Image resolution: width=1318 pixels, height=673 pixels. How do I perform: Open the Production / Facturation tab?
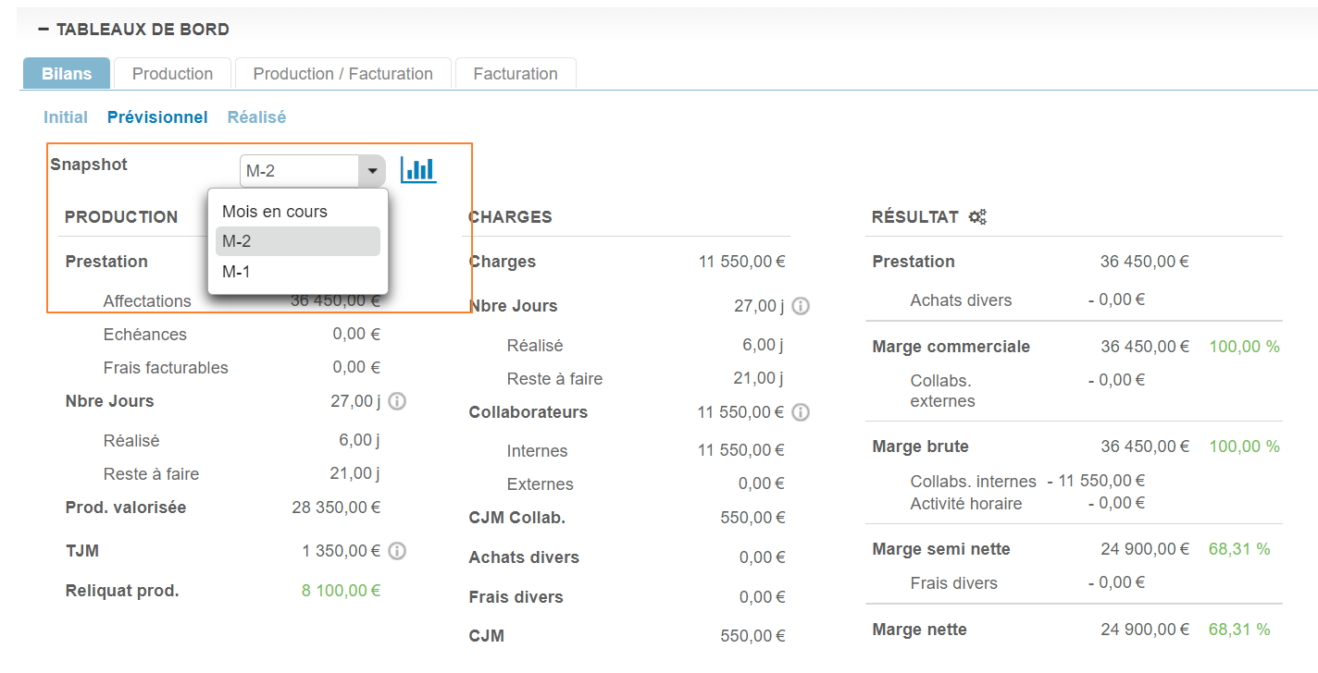tap(342, 74)
